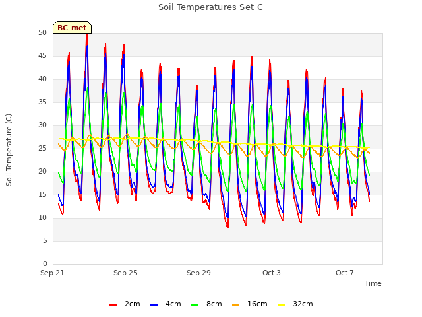Click the BC_met annotation label

coord(72,28)
